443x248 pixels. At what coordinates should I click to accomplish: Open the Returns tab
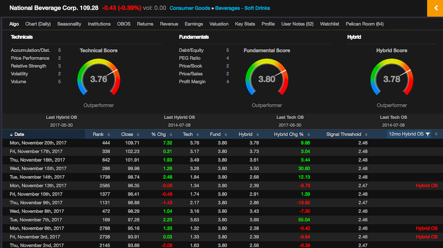coord(145,24)
